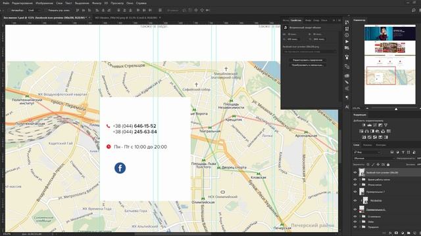
Task: Toggle Автовыбор checkbox in options bar
Action: point(9,10)
